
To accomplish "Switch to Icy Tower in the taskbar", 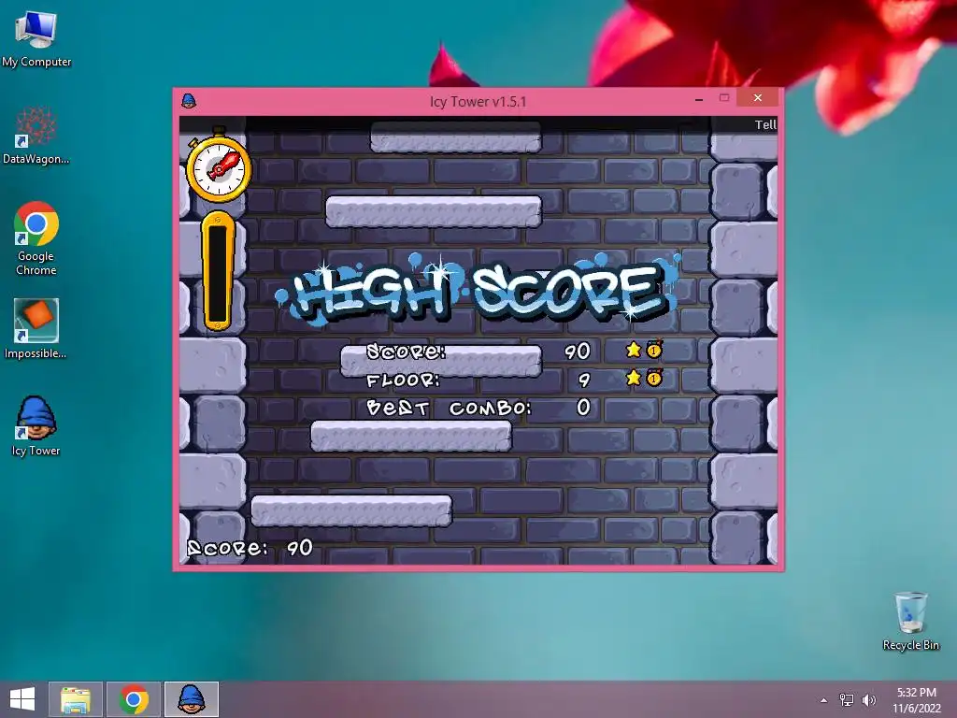I will click(x=191, y=699).
